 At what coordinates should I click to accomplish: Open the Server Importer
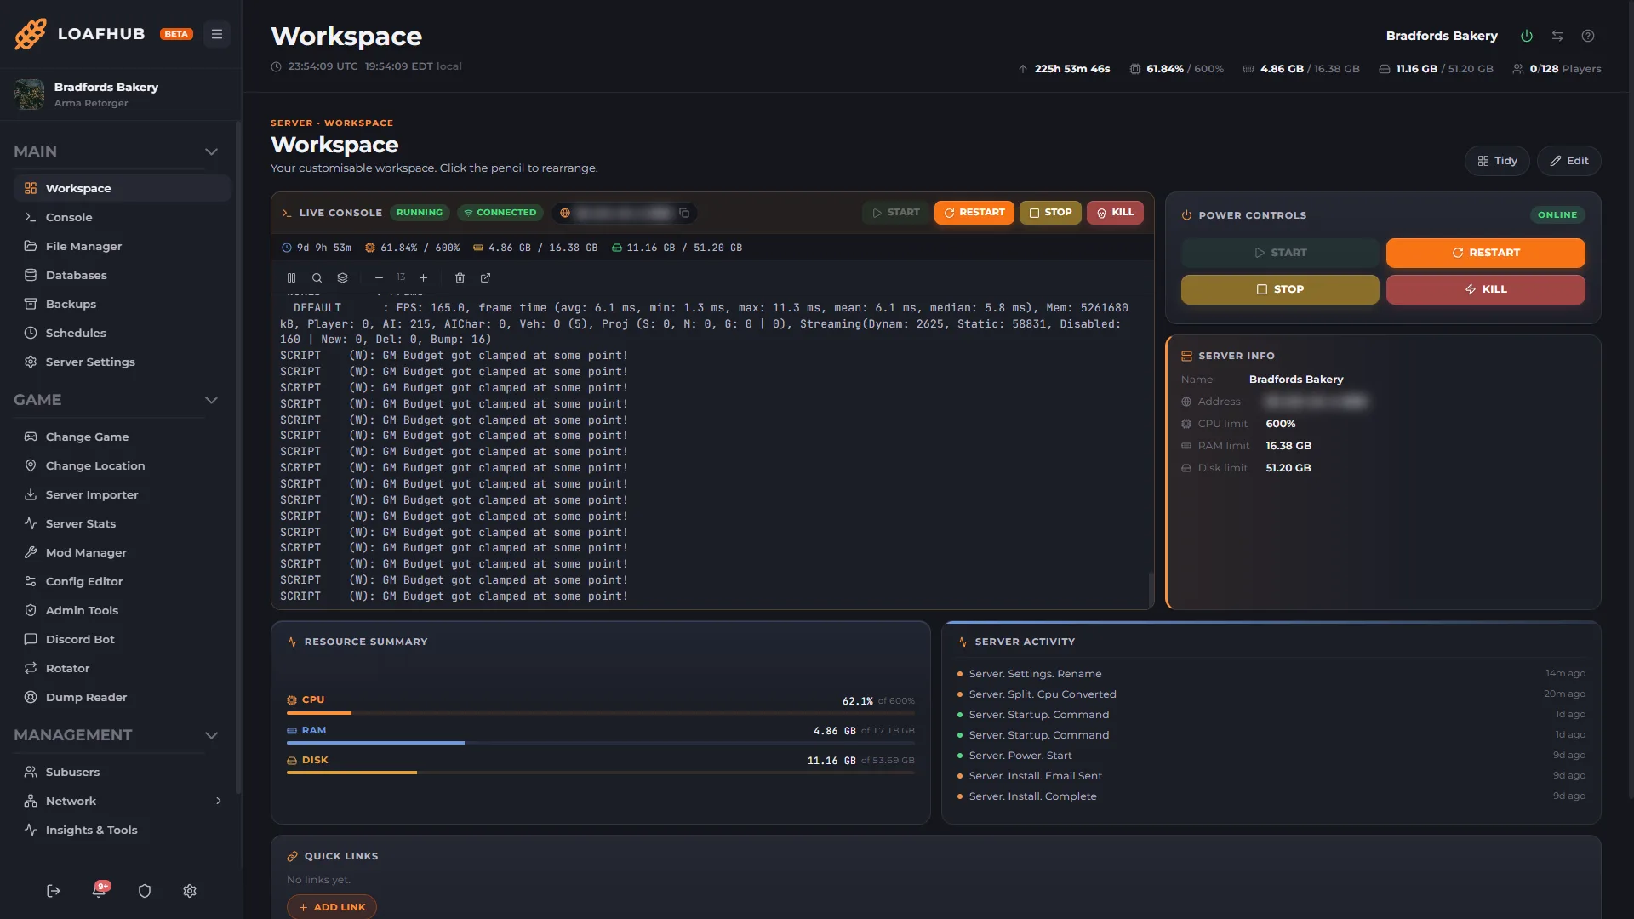coord(122,494)
